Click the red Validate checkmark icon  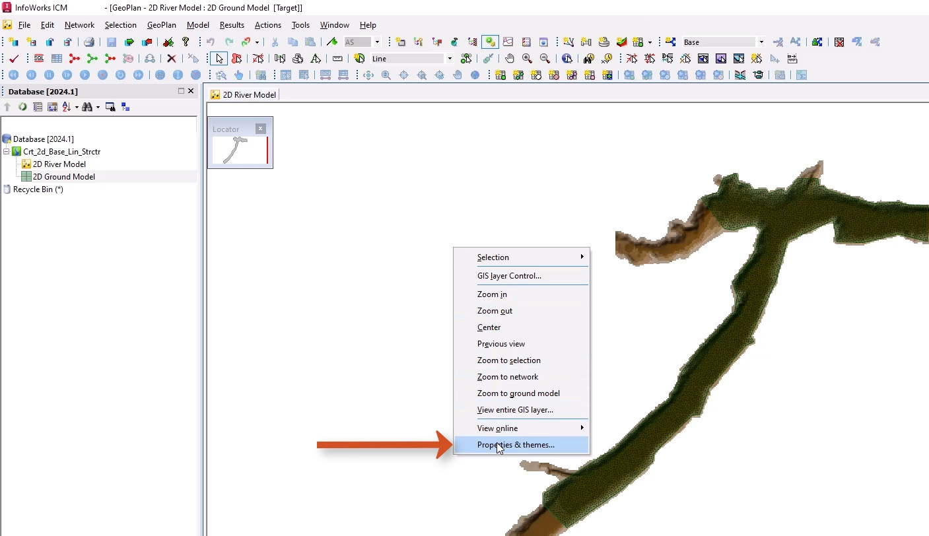13,59
